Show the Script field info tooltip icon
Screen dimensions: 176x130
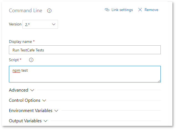tap(31, 60)
